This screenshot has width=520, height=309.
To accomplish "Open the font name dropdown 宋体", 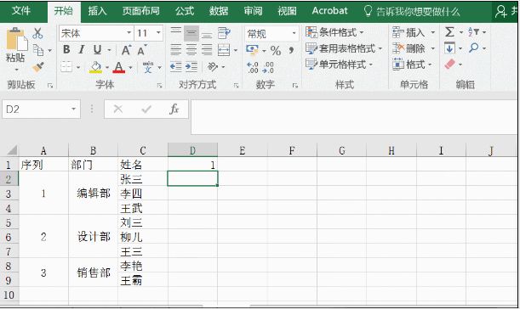I will tap(129, 33).
